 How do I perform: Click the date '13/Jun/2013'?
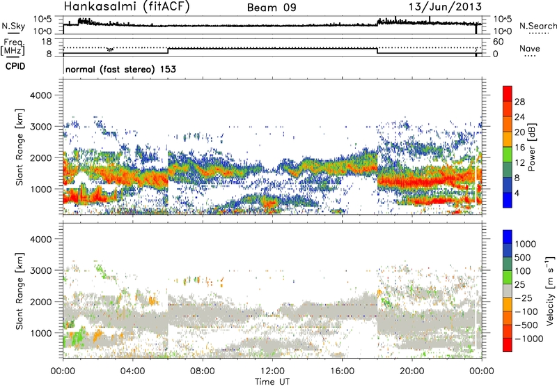tap(445, 7)
